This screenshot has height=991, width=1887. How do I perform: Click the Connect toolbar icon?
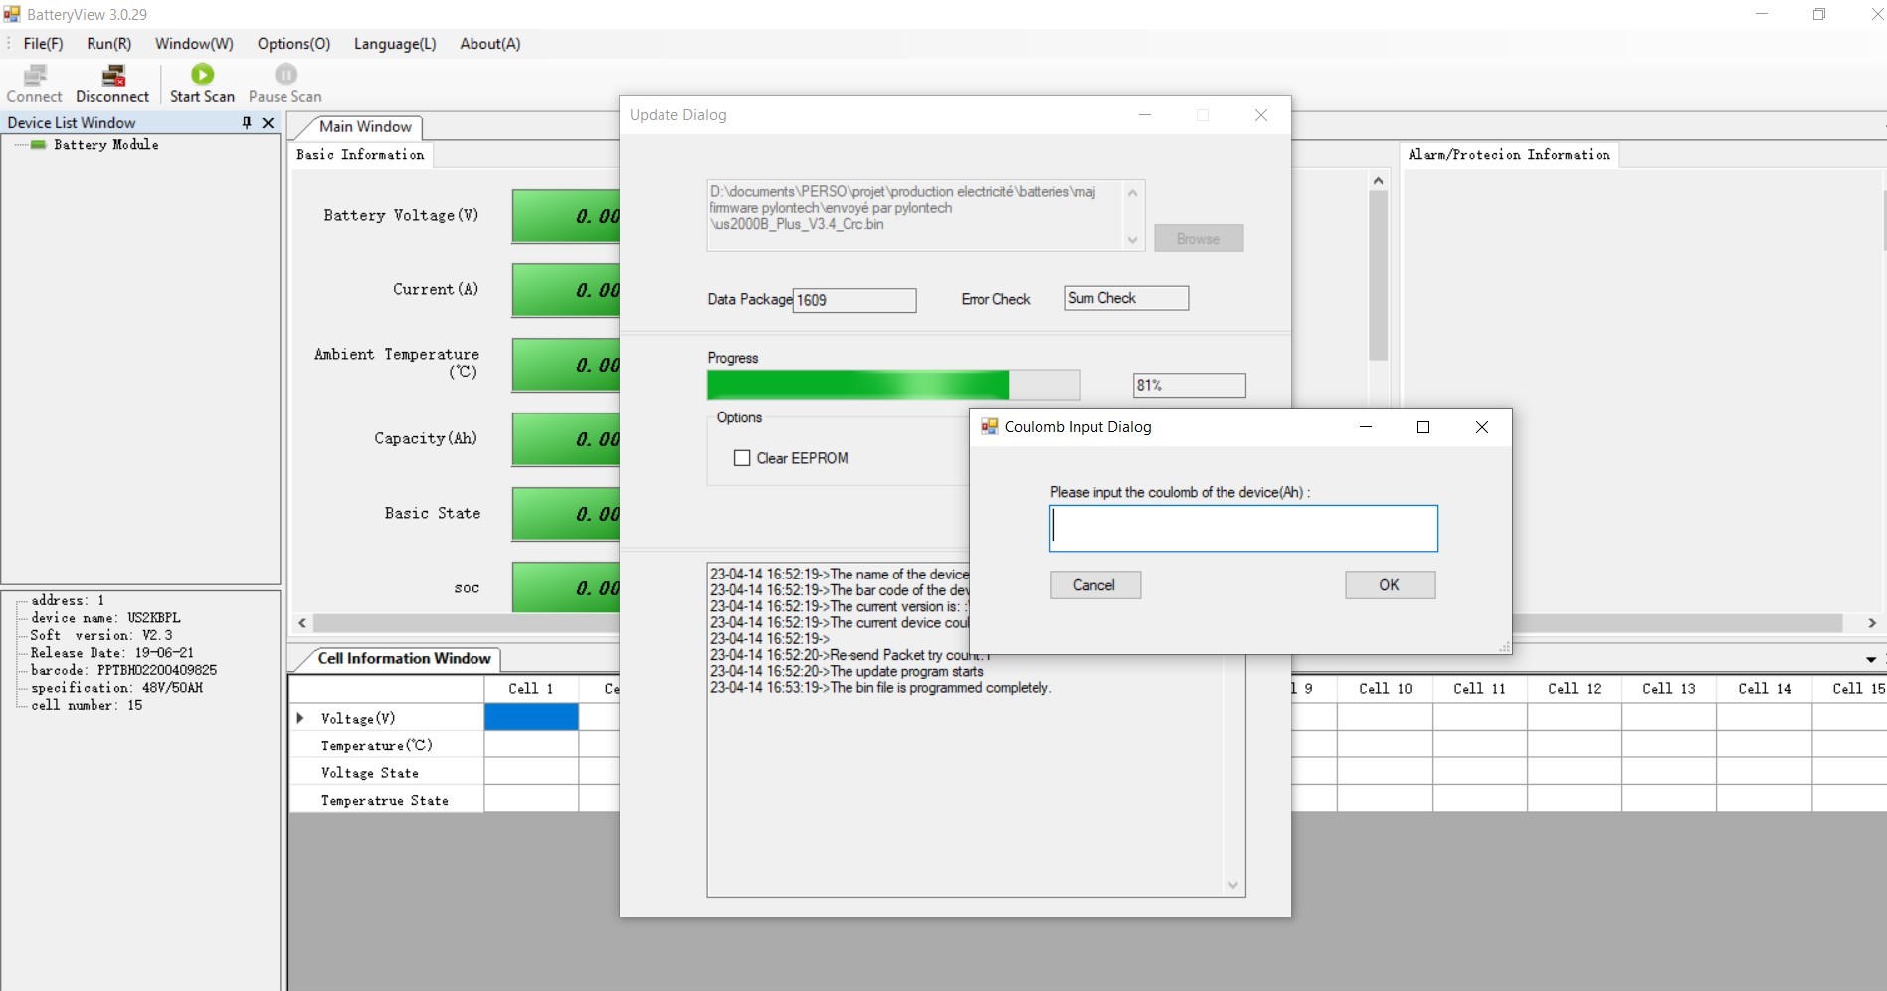35,76
